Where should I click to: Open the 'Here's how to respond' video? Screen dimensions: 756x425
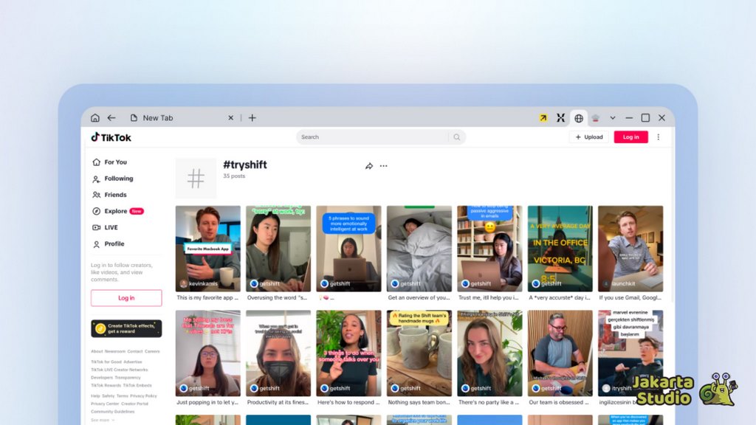(x=348, y=353)
